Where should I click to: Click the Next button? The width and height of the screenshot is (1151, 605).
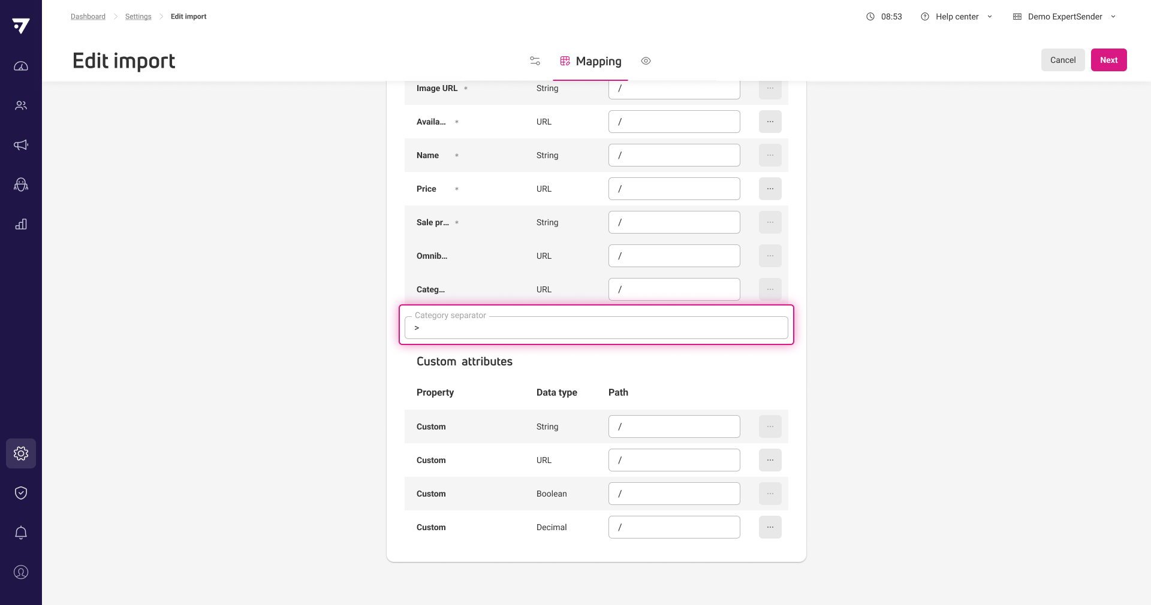click(1109, 60)
